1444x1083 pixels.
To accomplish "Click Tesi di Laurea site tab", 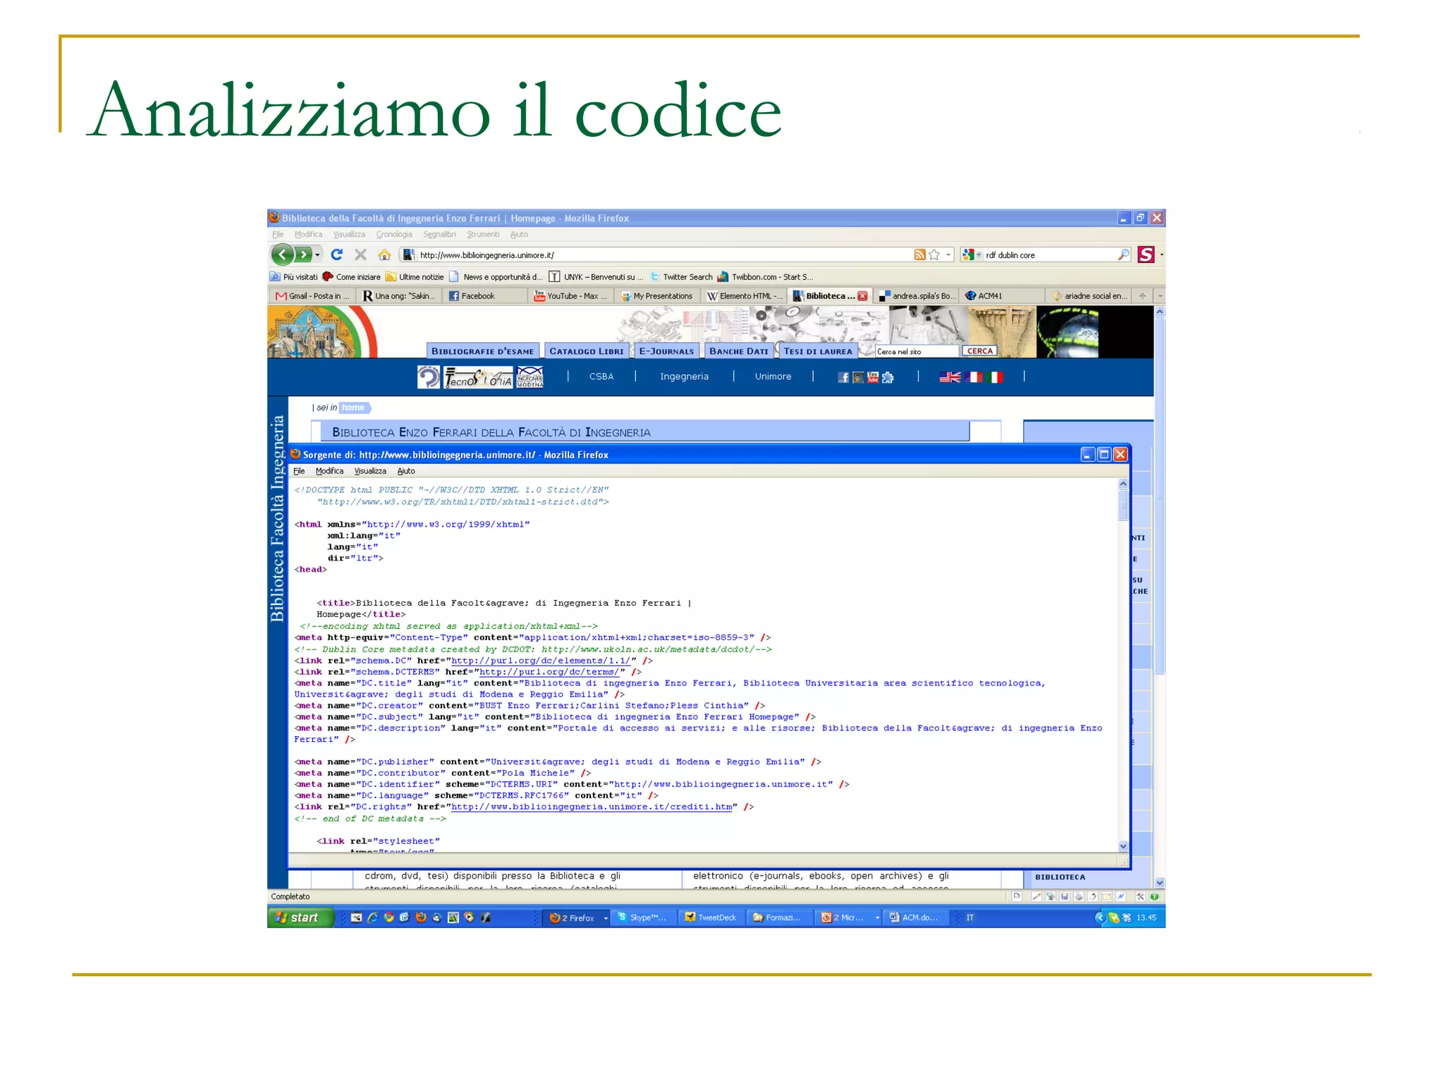I will [x=818, y=350].
